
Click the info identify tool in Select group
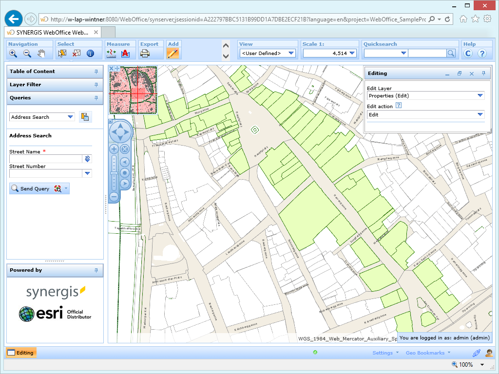tap(90, 54)
